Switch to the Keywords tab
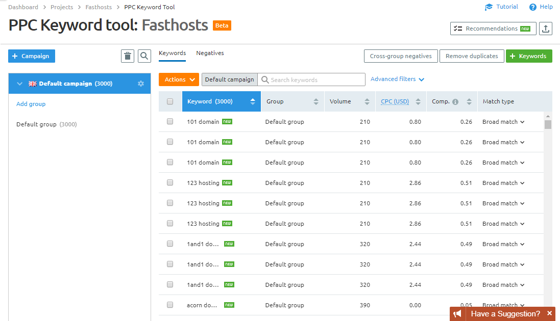Screen dimensions: 560x321 pyautogui.click(x=172, y=53)
